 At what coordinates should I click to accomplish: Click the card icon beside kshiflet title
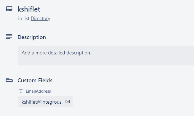coord(9,9)
